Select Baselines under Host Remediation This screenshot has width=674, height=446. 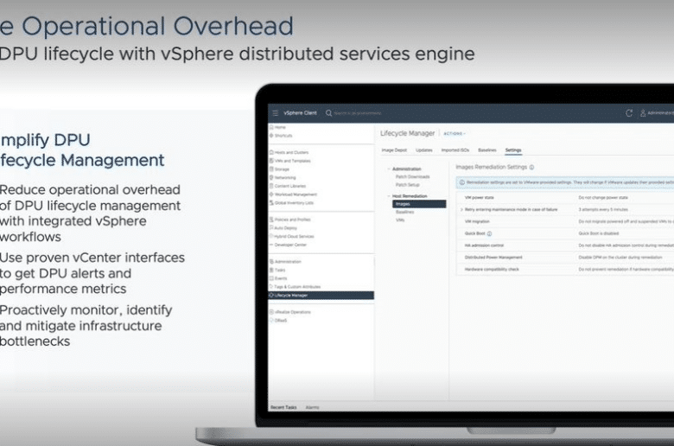click(x=405, y=212)
